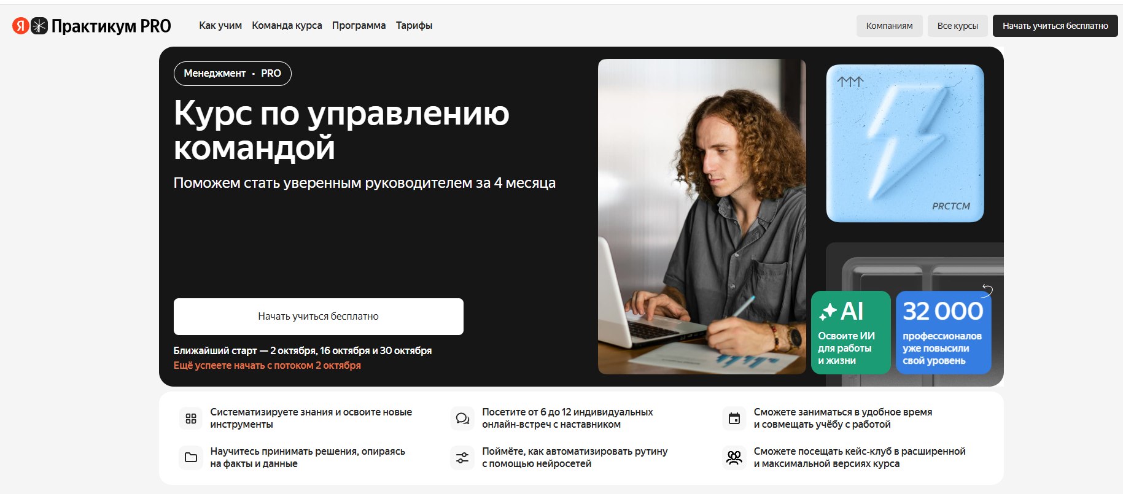Open the "Как учим" section

coord(220,26)
